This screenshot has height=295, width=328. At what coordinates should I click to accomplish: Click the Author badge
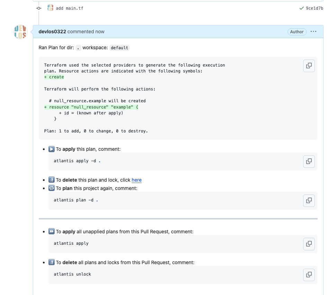pos(297,32)
